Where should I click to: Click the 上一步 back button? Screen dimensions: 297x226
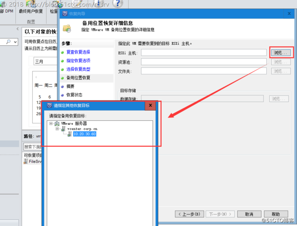click(x=189, y=214)
